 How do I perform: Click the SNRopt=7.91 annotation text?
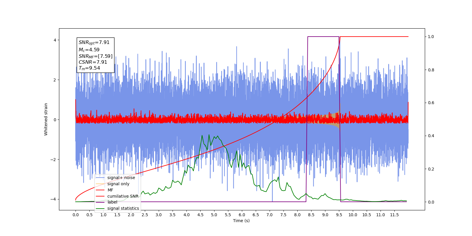point(94,42)
